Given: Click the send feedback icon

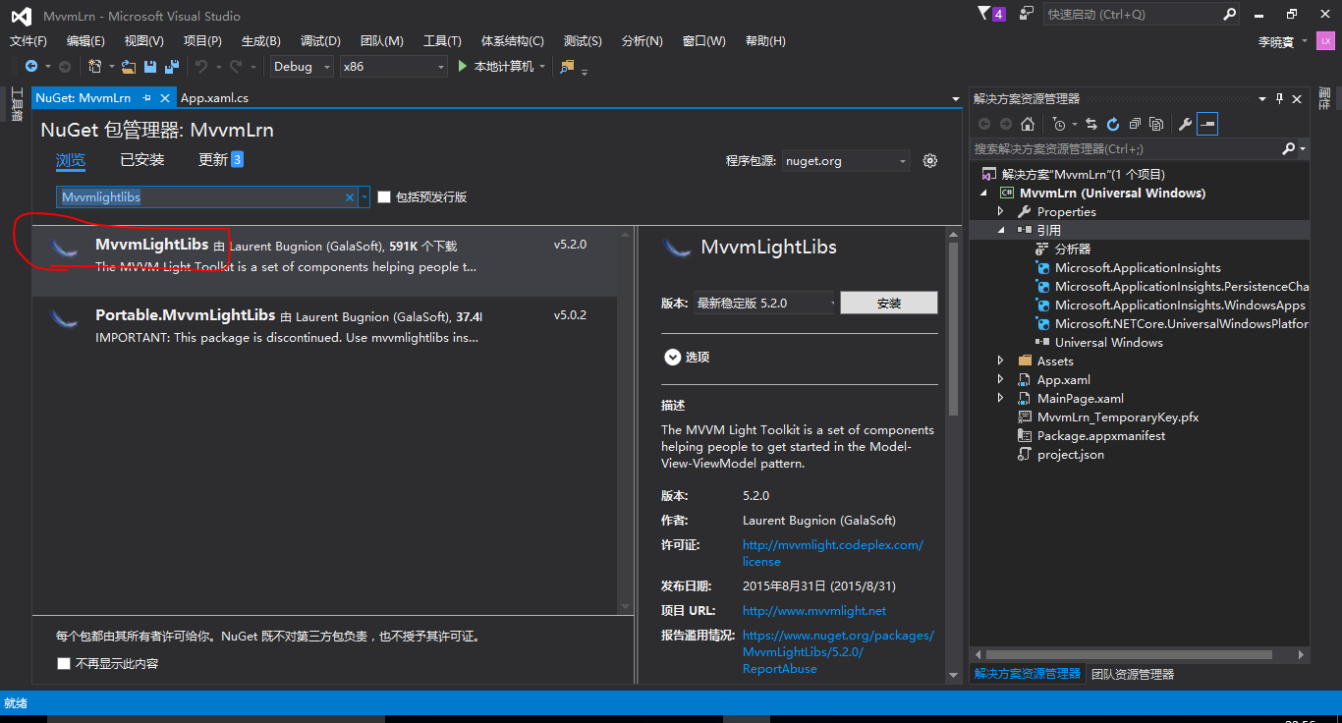Looking at the screenshot, I should pos(1027,14).
